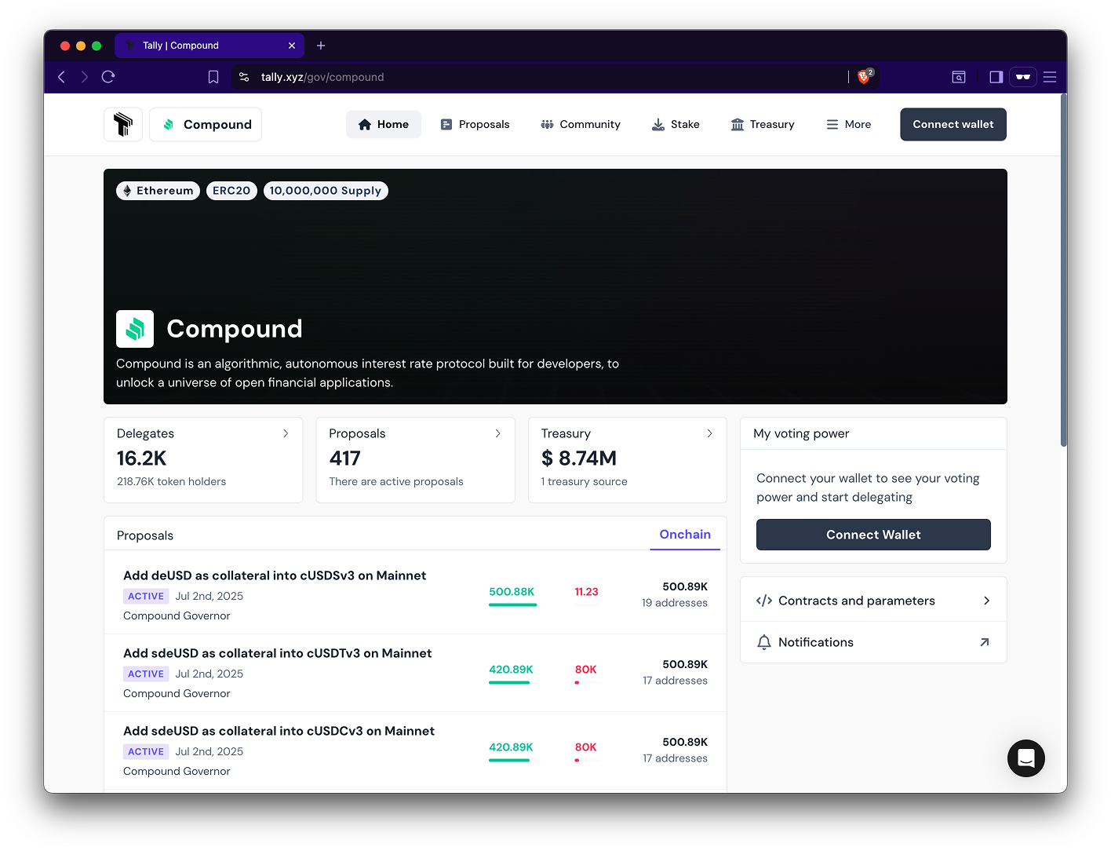The height and width of the screenshot is (851, 1111).
Task: Click the address bar showing tally.xyz/gov/compound
Action: tap(322, 77)
